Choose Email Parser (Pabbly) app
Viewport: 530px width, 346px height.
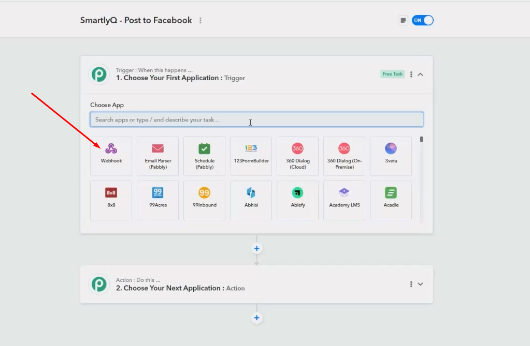pyautogui.click(x=158, y=156)
